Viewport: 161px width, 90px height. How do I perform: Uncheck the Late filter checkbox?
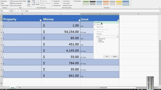[99, 40]
